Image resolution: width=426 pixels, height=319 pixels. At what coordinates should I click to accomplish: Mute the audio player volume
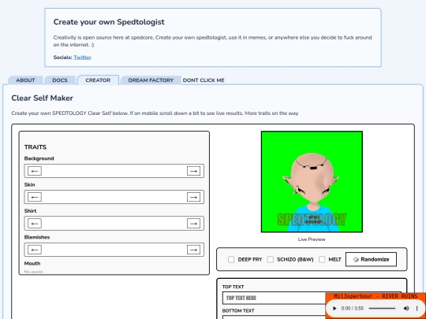(x=406, y=309)
